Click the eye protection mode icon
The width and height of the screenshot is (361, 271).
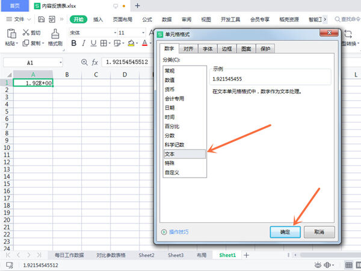tap(318, 265)
